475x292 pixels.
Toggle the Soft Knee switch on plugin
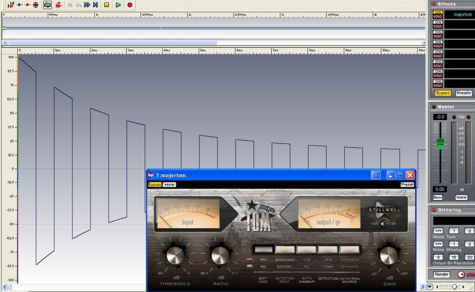pos(263,249)
